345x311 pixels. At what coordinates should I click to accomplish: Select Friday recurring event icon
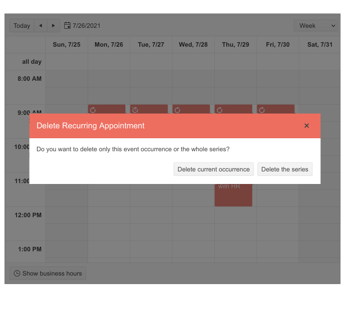tap(262, 110)
